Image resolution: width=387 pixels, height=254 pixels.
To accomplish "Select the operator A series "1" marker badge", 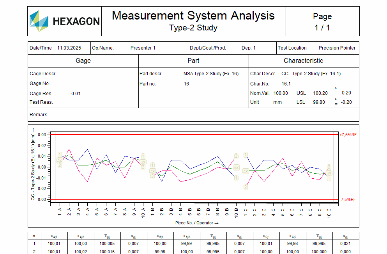I will click(x=59, y=155).
